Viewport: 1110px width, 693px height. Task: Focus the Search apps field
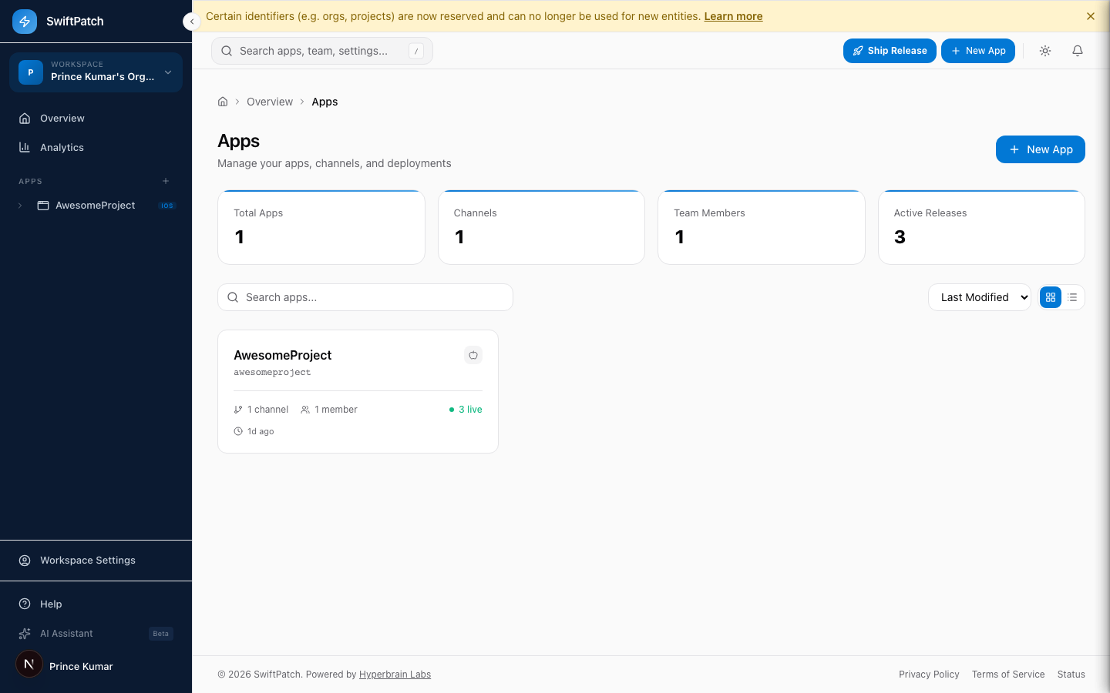tap(365, 297)
